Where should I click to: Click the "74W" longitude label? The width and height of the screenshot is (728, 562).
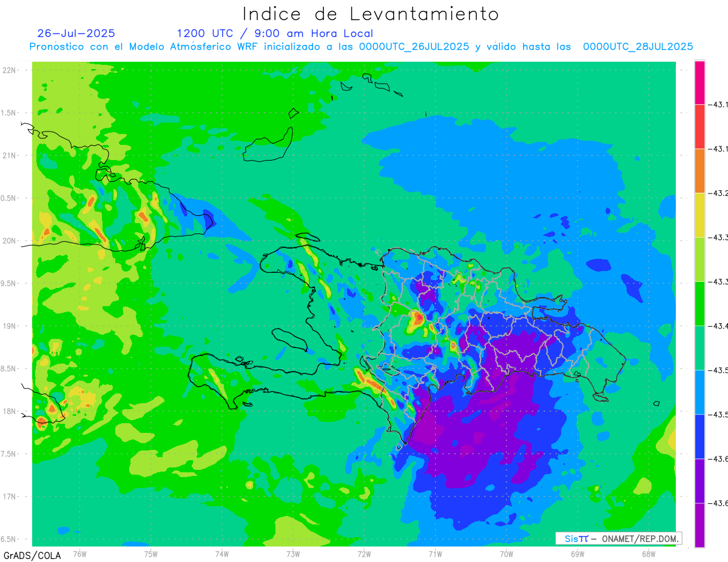click(x=221, y=554)
